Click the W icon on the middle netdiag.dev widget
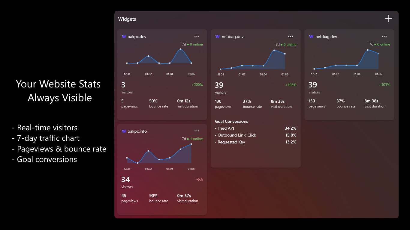Screen dimensions: 410x230 pyautogui.click(x=217, y=36)
